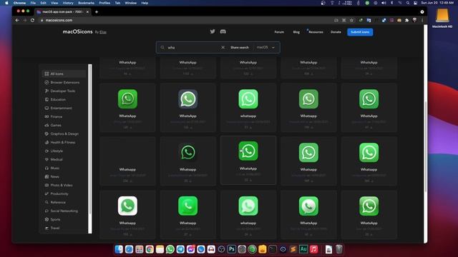
Task: Open the Trash in the Dock
Action: pos(338,249)
